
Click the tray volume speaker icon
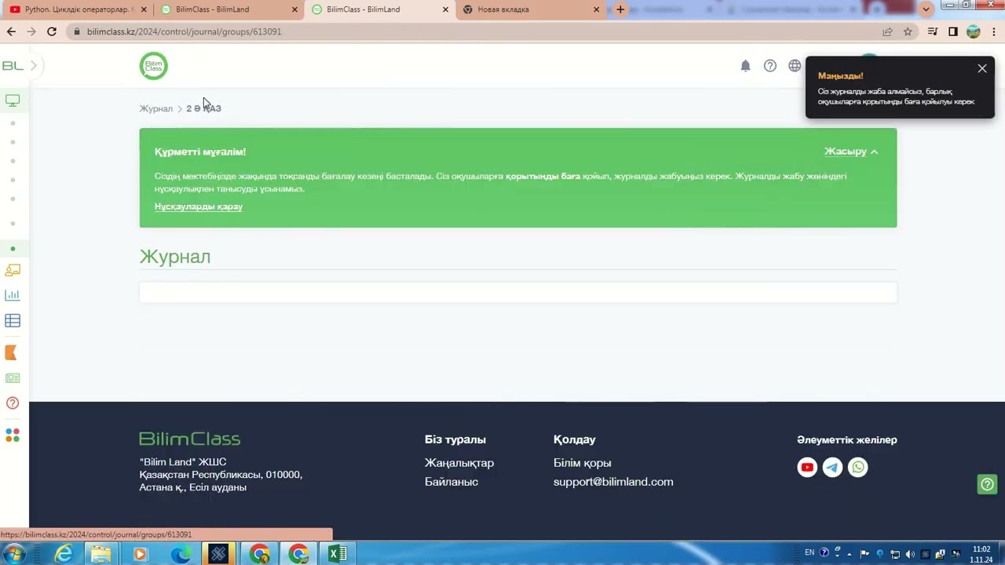(x=910, y=554)
